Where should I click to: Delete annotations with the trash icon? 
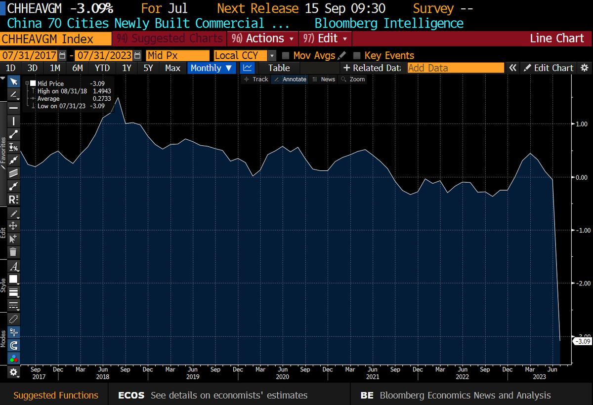click(13, 252)
